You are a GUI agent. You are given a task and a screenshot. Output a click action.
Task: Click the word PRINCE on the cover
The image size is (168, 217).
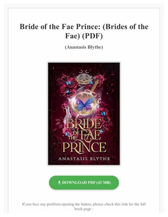point(84,146)
